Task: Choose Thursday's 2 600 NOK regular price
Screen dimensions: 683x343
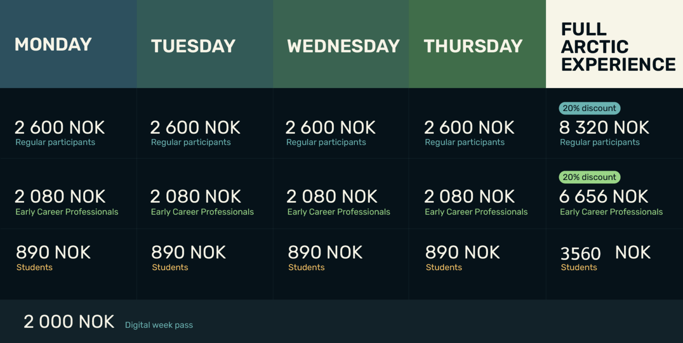Action: 469,128
